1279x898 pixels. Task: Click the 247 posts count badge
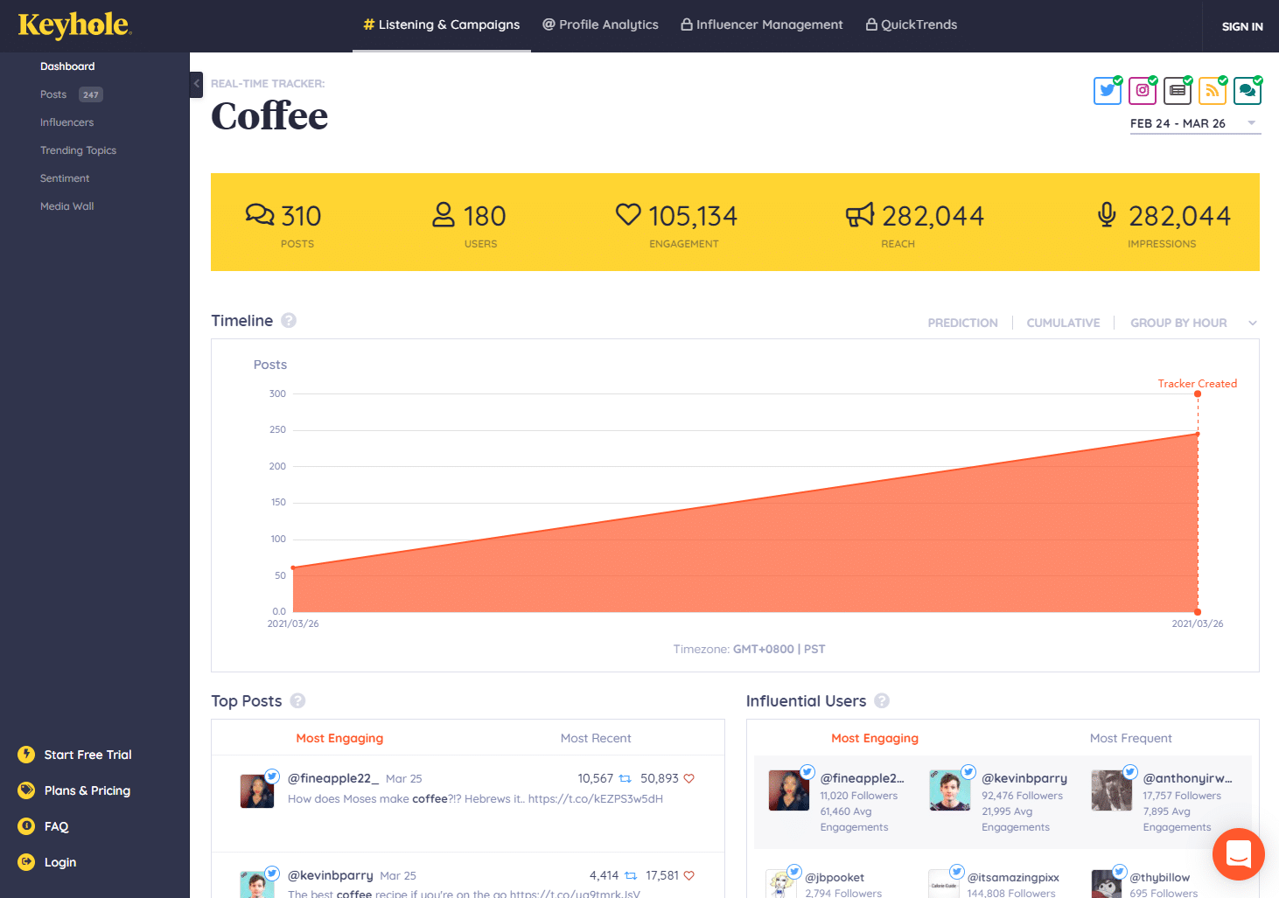point(91,94)
